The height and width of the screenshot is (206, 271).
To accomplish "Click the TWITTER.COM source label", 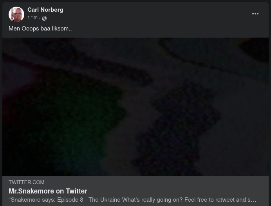I will click(x=27, y=182).
